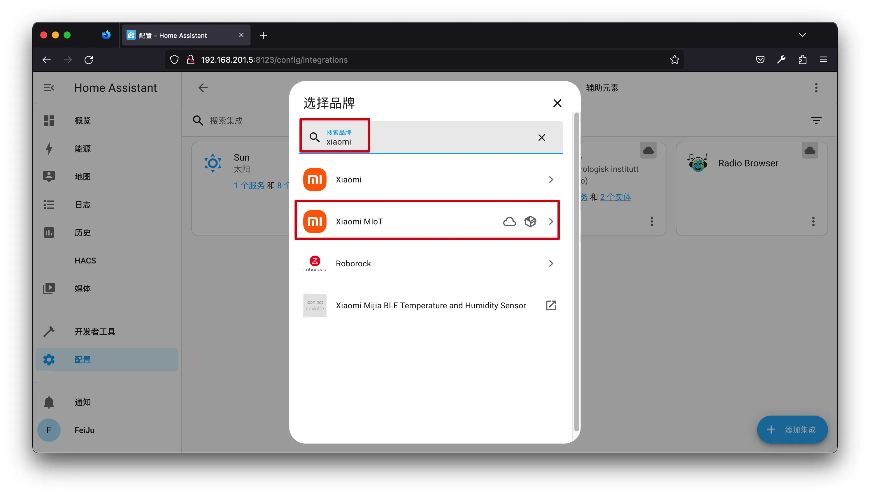Screen dimensions: 870x496
Task: Click the search magnifier in brand dialog
Action: (314, 137)
